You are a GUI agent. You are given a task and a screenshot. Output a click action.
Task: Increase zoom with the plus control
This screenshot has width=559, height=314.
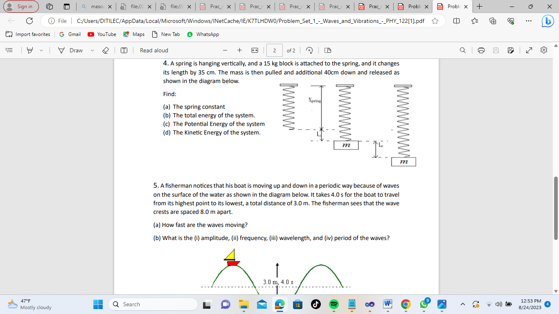pos(239,50)
